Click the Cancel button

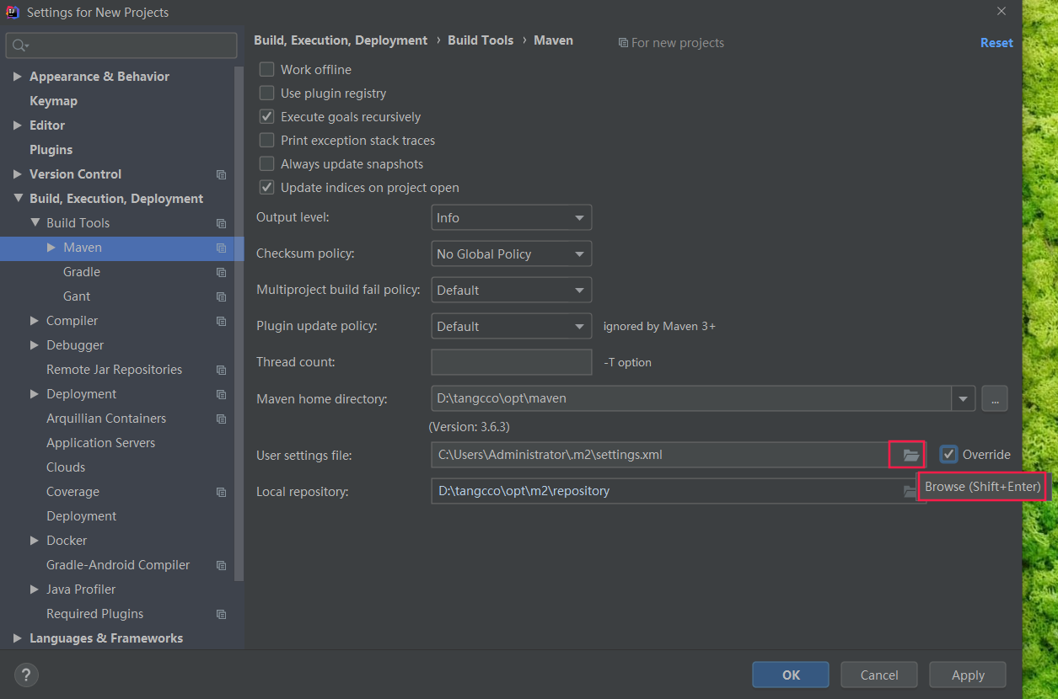pyautogui.click(x=879, y=675)
